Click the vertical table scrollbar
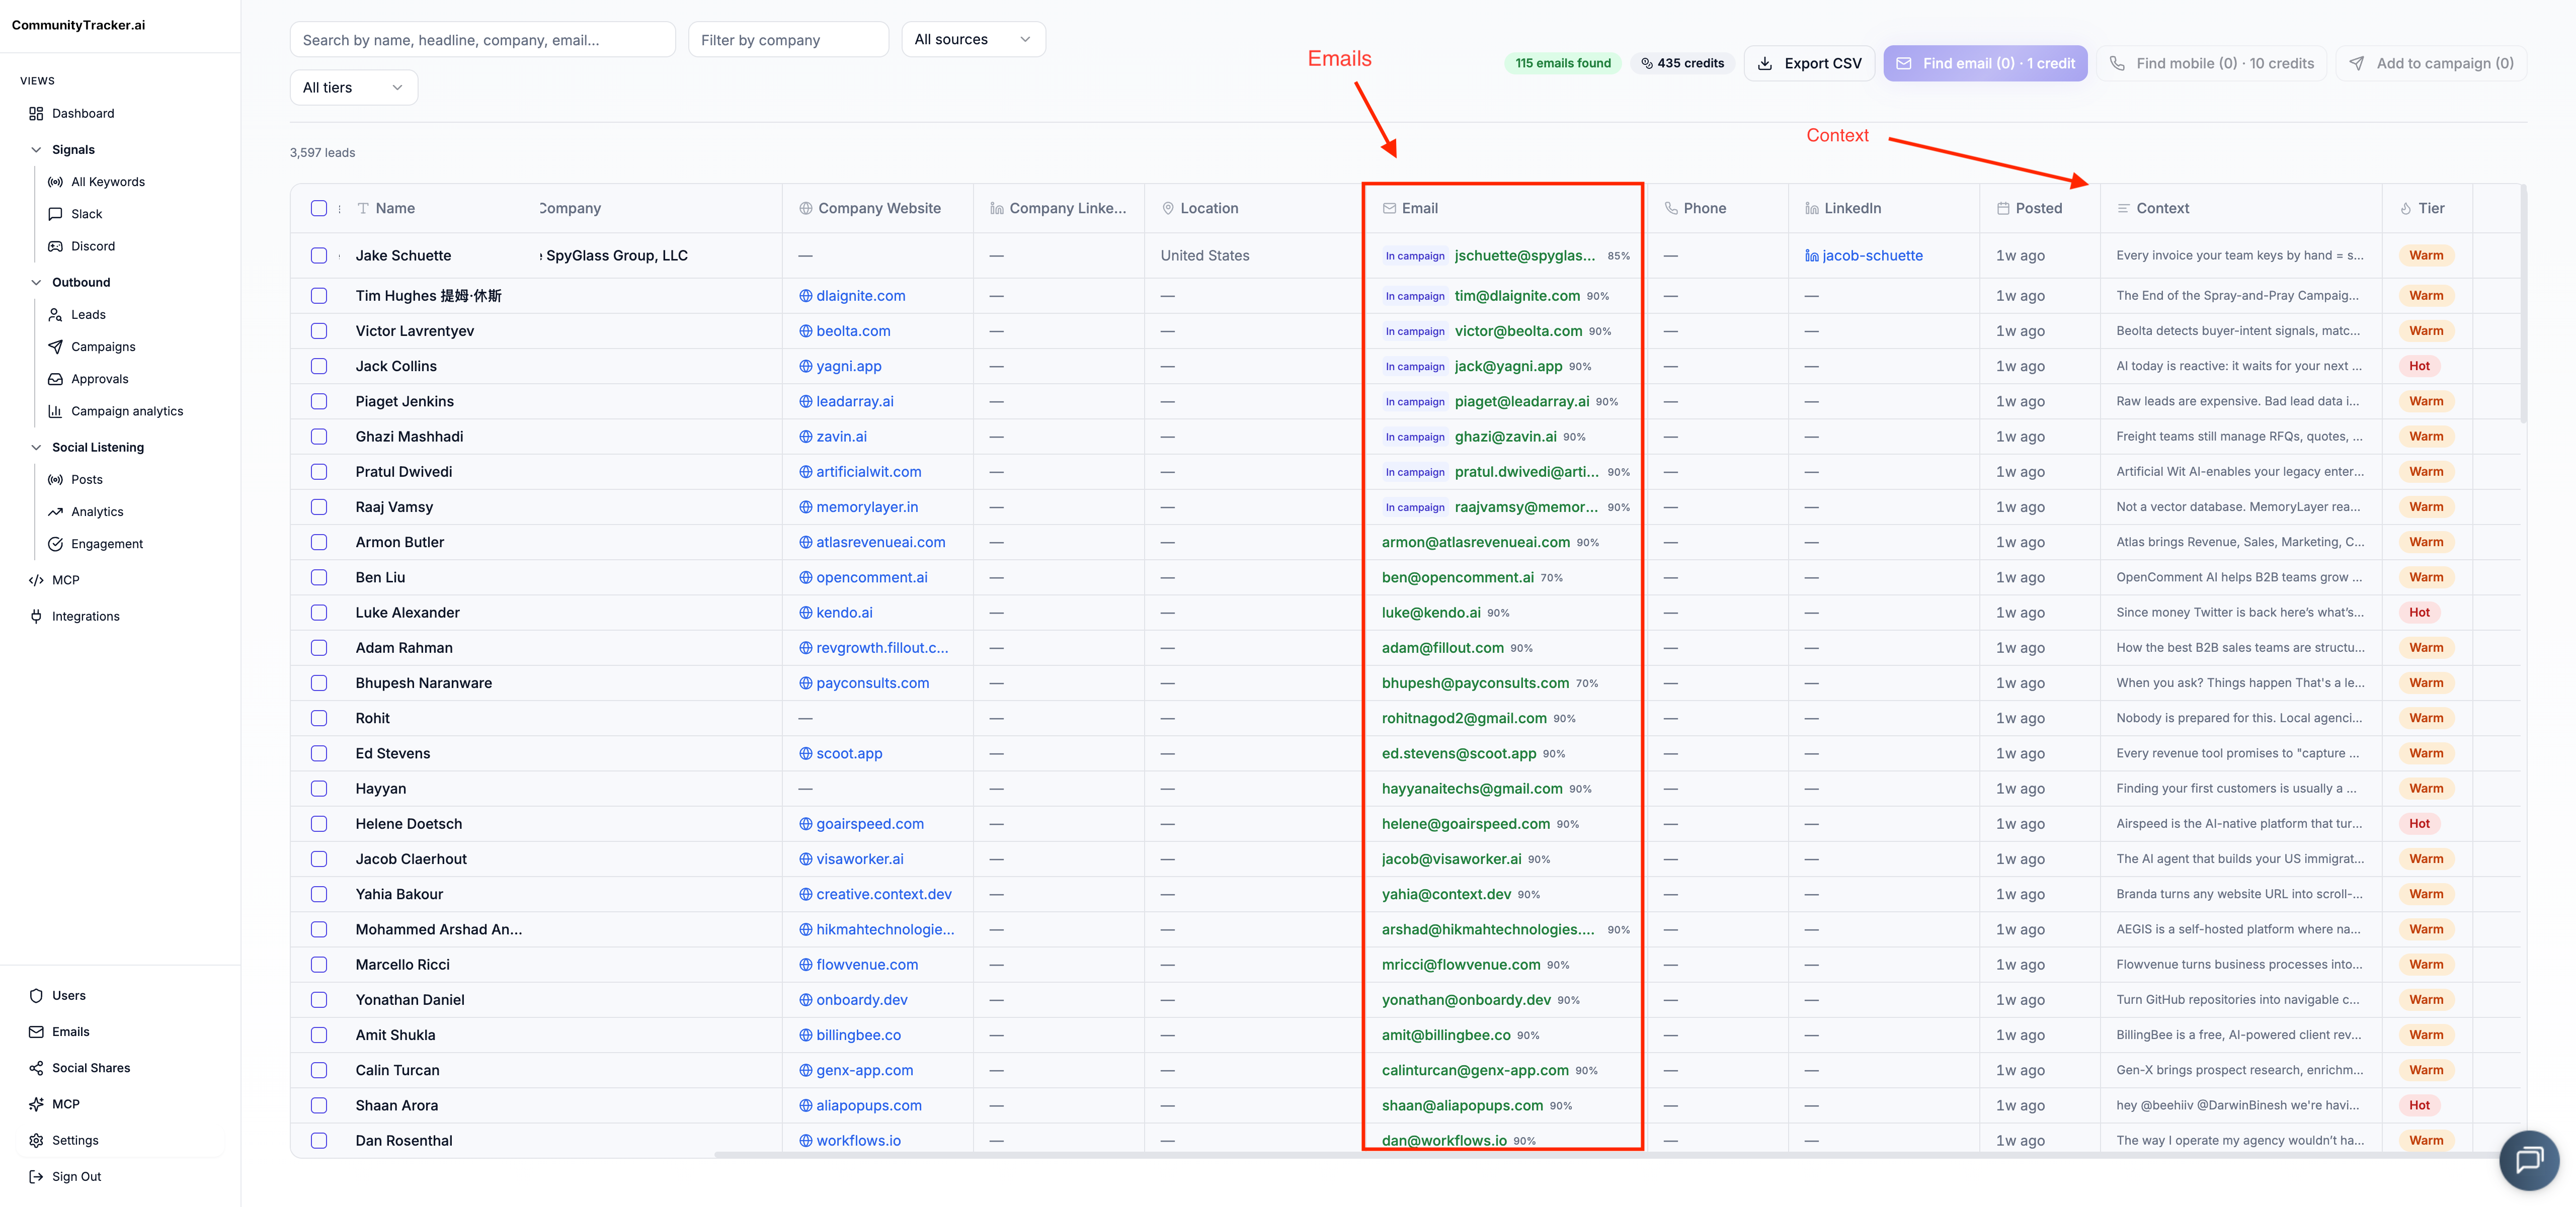 tap(2524, 305)
